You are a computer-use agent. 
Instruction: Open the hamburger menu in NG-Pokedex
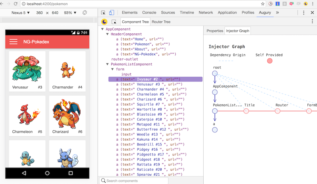tap(13, 42)
